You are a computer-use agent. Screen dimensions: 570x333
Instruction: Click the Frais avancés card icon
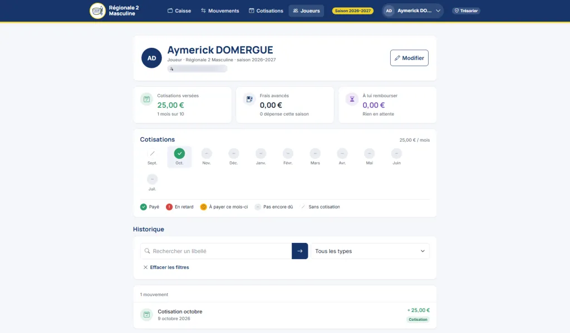coord(249,99)
